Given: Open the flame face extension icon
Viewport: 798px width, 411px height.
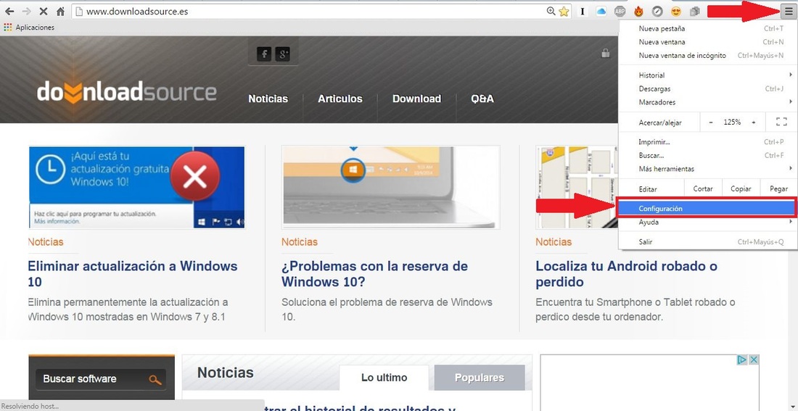Looking at the screenshot, I should pos(638,11).
